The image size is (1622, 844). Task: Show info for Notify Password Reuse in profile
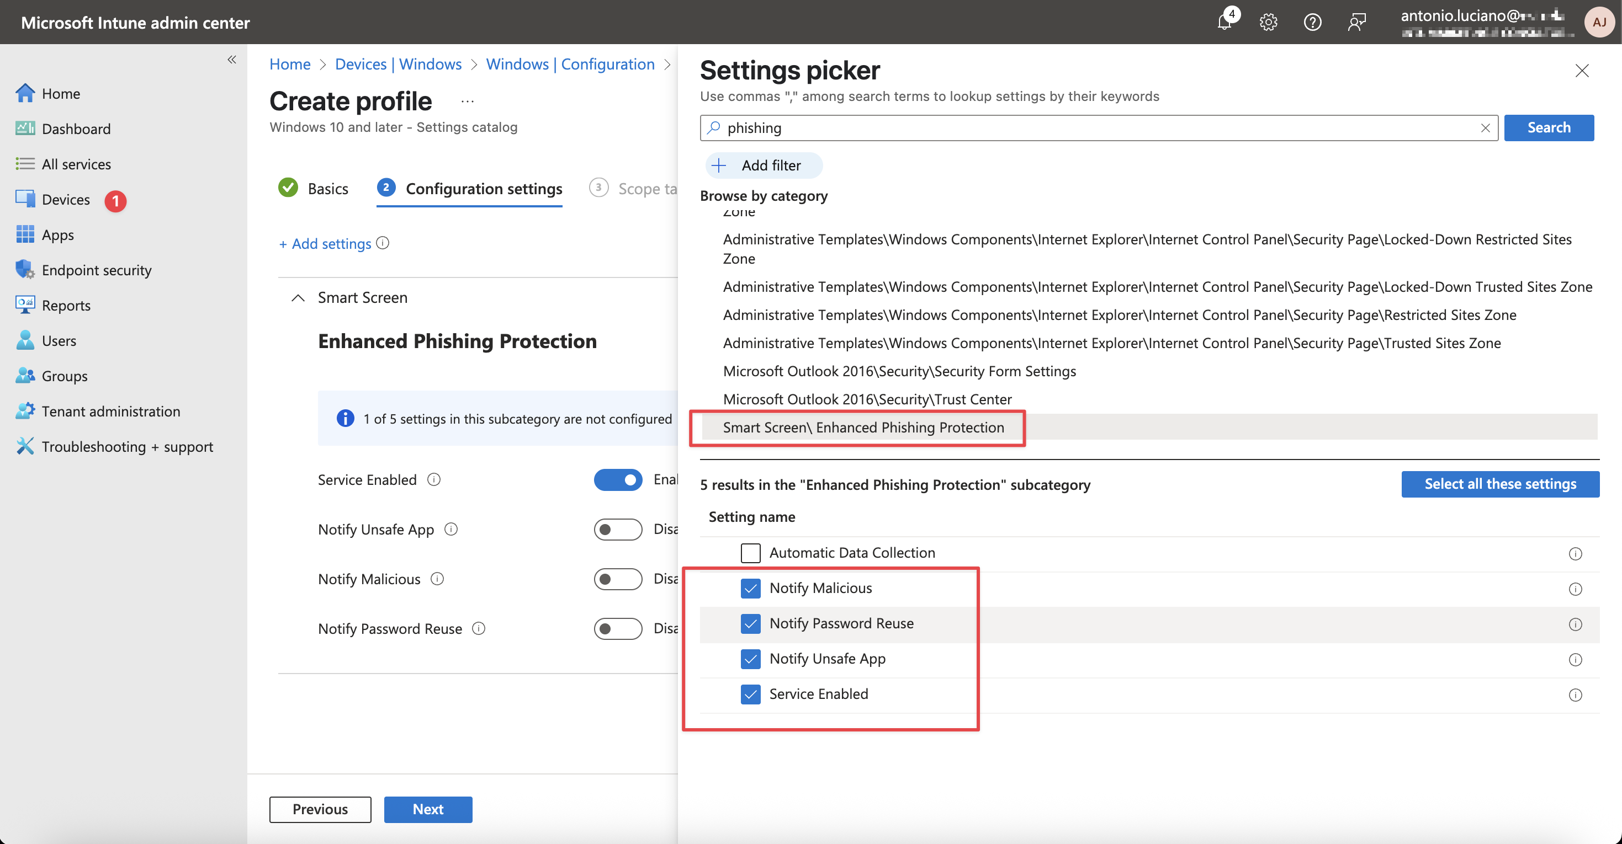(479, 628)
